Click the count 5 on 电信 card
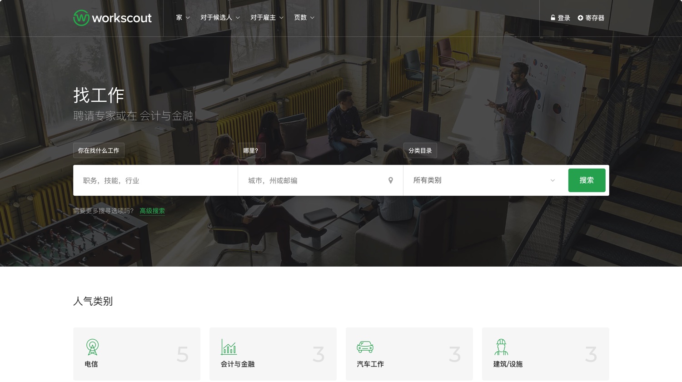682x382 pixels. [x=183, y=354]
